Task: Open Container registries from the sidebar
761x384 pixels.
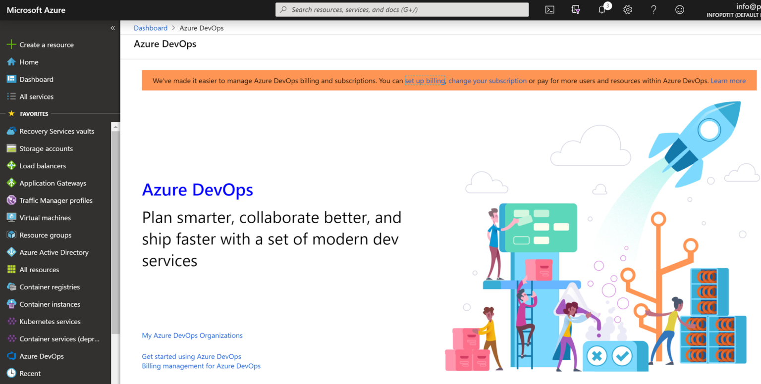Action: (50, 287)
